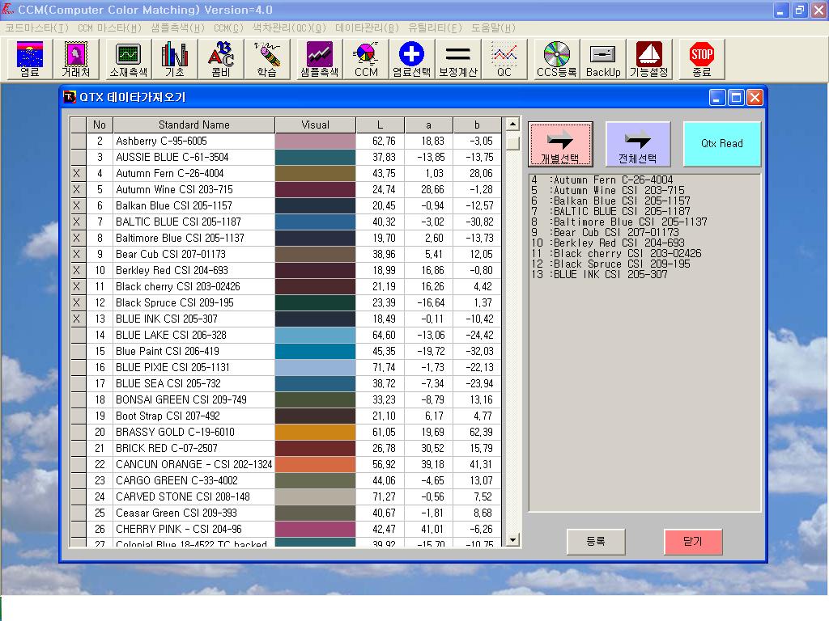Start the CCM matching tool
This screenshot has width=829, height=621.
pyautogui.click(x=365, y=58)
